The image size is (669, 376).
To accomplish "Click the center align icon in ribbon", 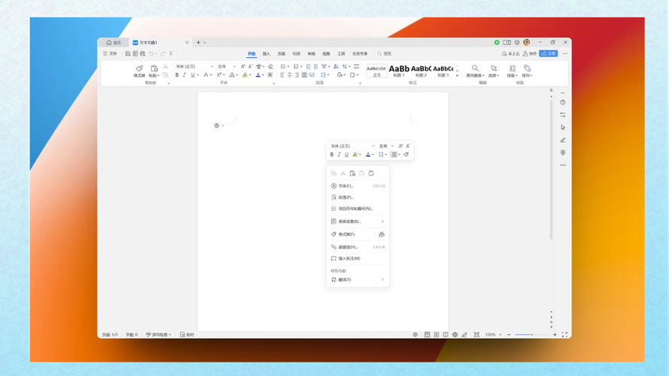I will coord(289,75).
